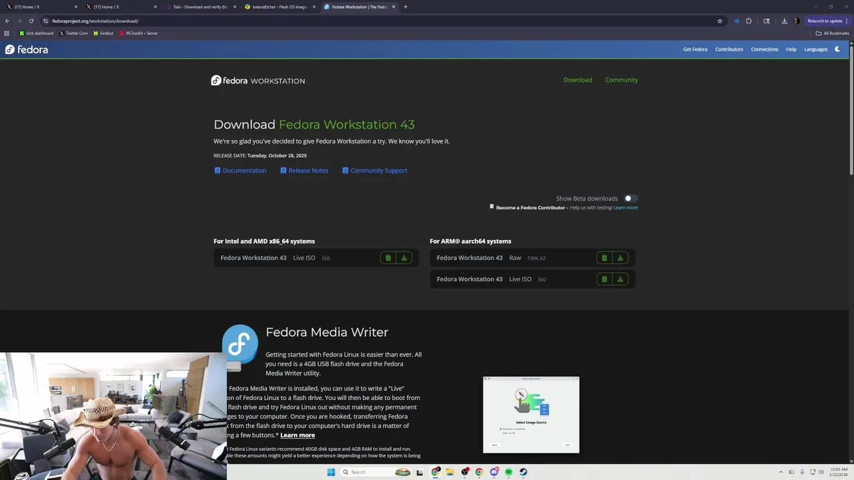The image size is (854, 480).
Task: Verify aarch64 Live ISO checksum icon
Action: point(604,279)
